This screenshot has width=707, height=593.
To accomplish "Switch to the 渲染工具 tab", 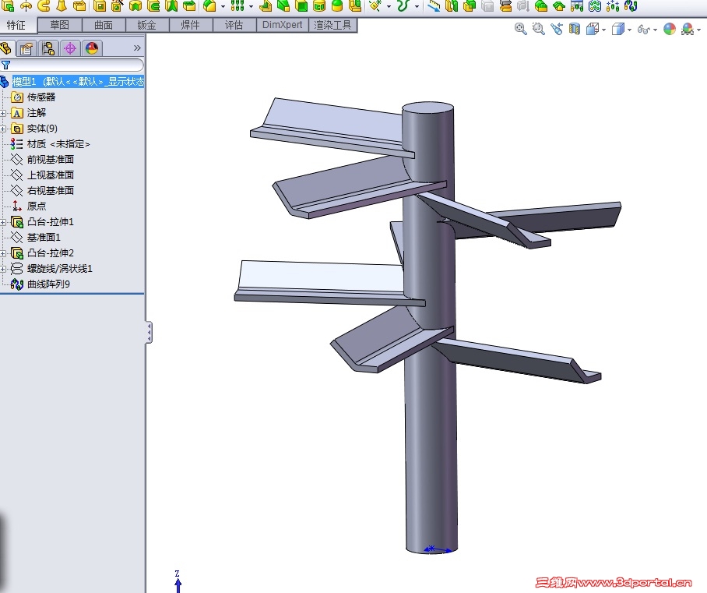I will (x=332, y=25).
